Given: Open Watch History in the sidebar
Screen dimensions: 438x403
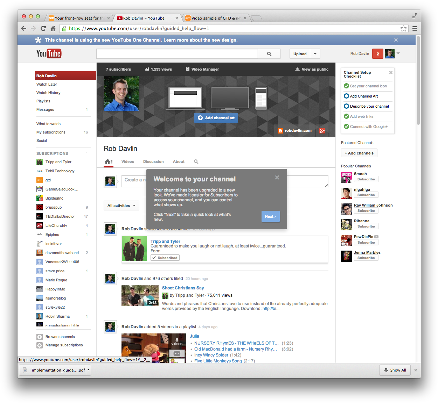Looking at the screenshot, I should click(48, 93).
